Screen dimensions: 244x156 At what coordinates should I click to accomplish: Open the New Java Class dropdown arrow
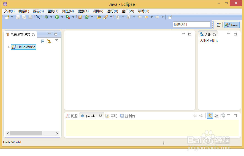92,17
